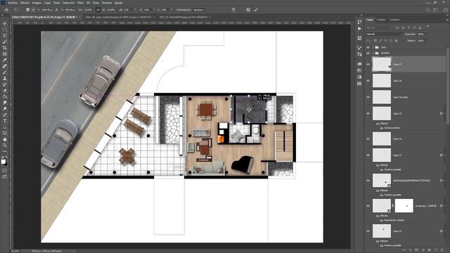Image resolution: width=450 pixels, height=253 pixels.
Task: Select the Type tool
Action: (5, 121)
